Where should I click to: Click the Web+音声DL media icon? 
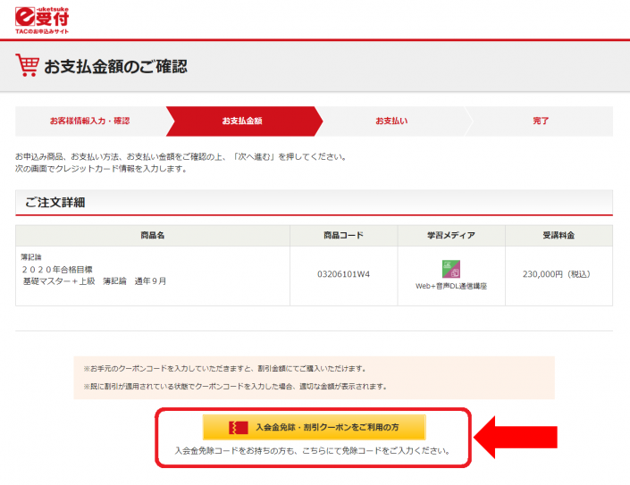[450, 269]
